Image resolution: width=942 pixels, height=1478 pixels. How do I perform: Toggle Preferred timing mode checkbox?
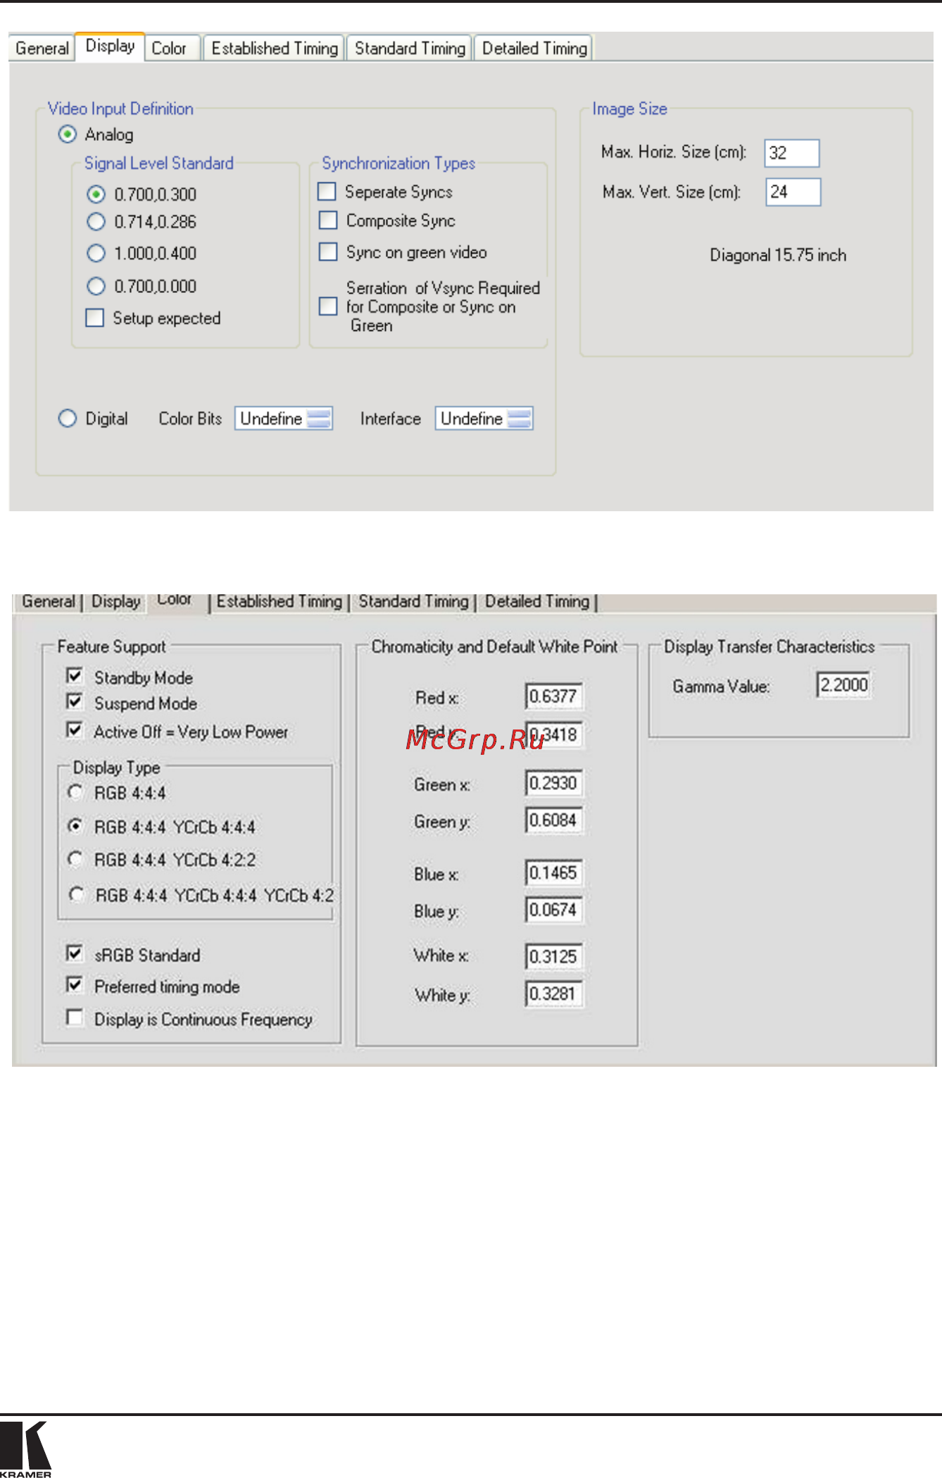[75, 984]
